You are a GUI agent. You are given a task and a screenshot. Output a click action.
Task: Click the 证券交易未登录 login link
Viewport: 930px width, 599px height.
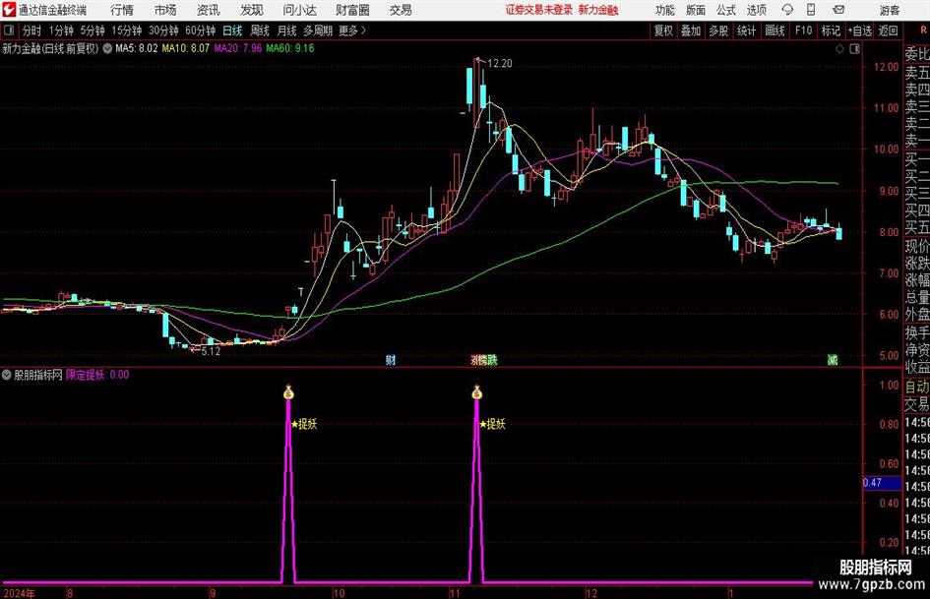(x=539, y=10)
